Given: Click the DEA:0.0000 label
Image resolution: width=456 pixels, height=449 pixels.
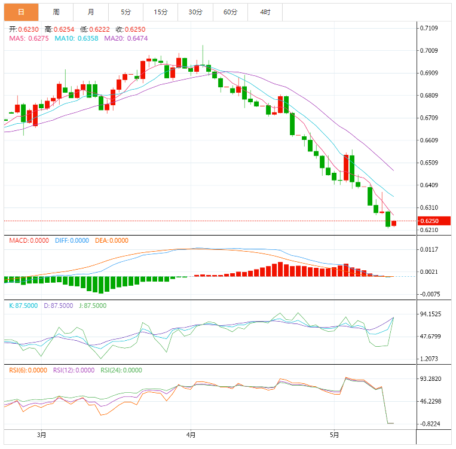Looking at the screenshot, I should pyautogui.click(x=112, y=241).
